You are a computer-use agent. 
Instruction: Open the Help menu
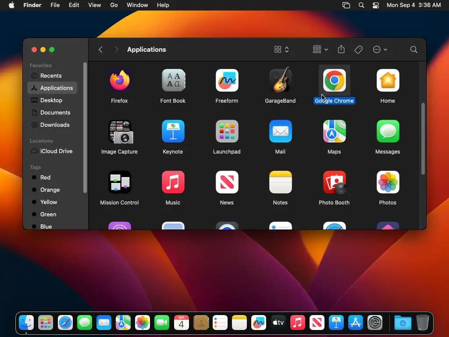tap(163, 5)
